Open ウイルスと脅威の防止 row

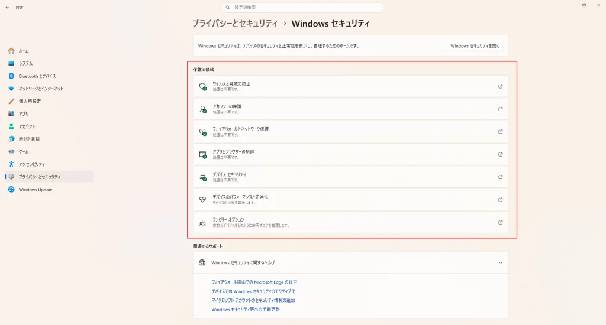tap(350, 86)
